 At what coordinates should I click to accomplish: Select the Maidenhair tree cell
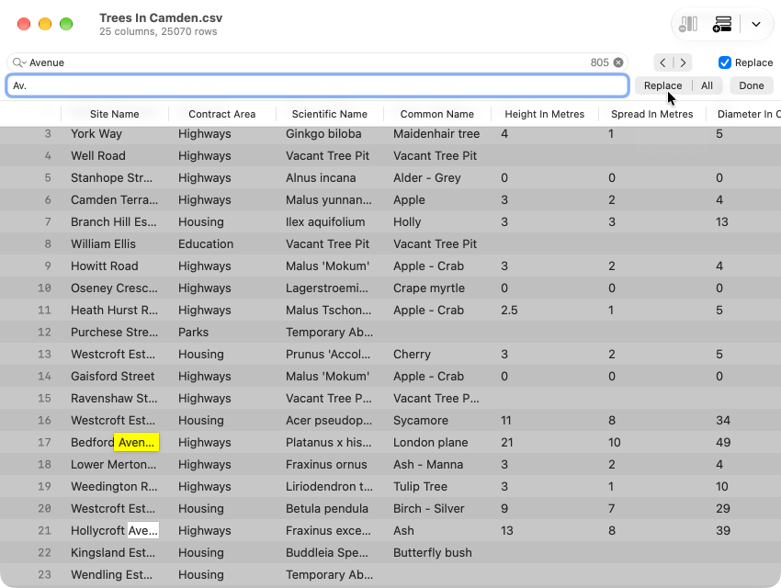[437, 134]
